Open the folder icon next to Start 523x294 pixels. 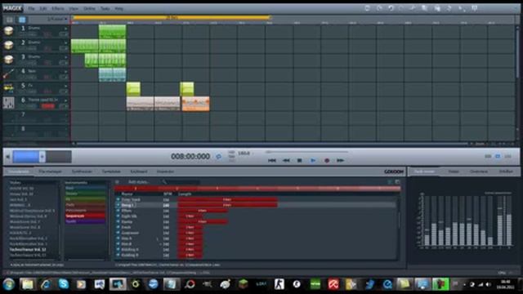(27, 284)
